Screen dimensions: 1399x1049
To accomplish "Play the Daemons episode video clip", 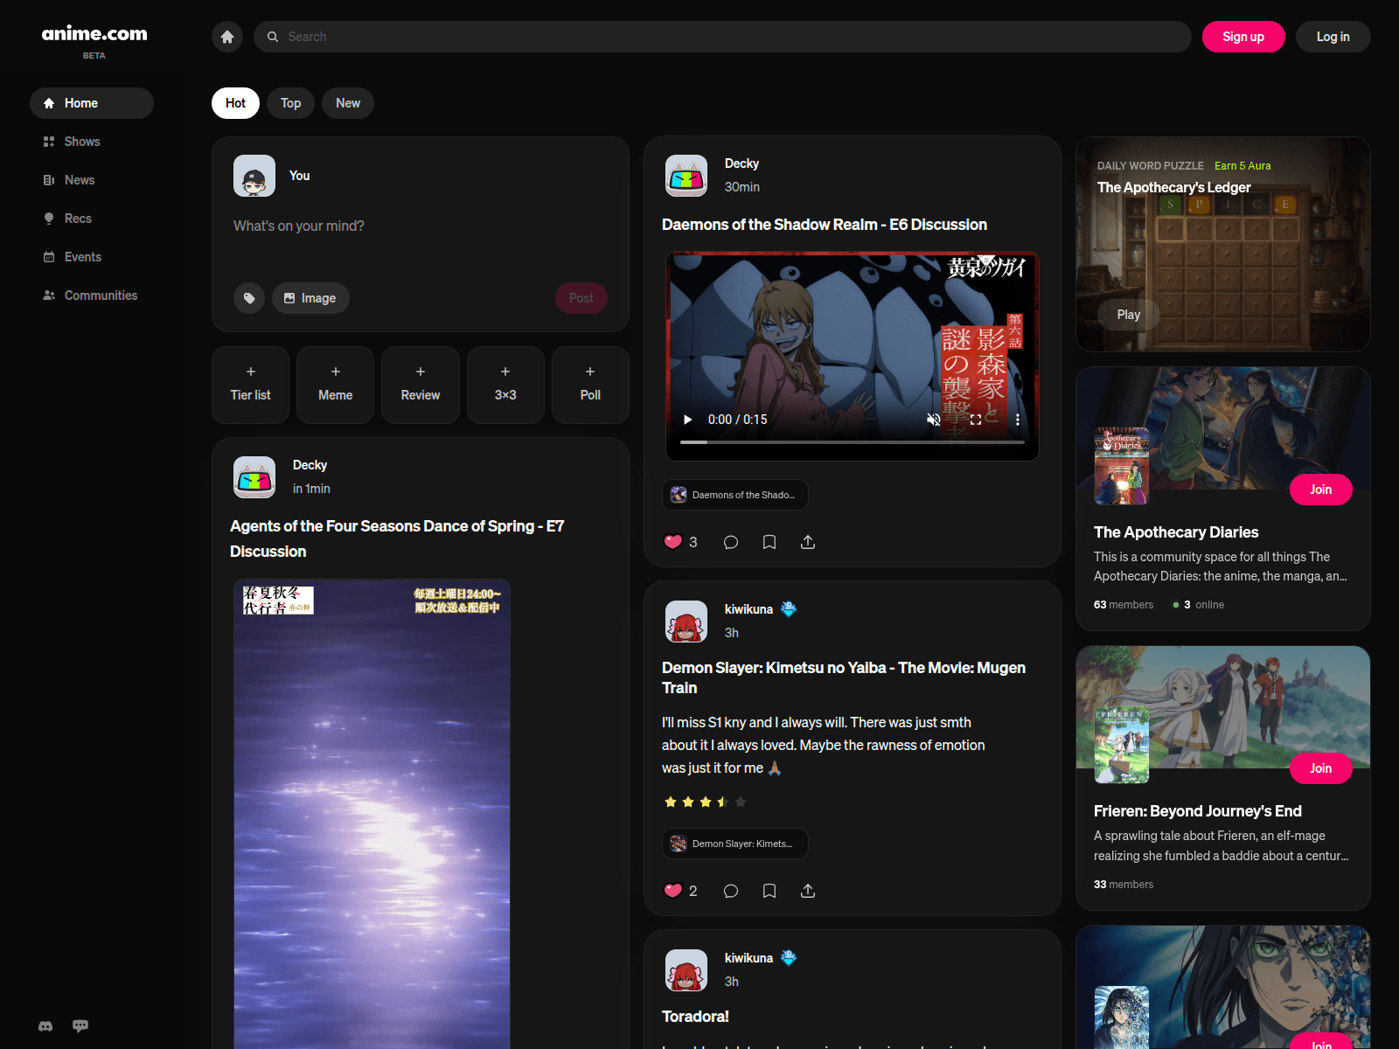I will click(x=687, y=420).
